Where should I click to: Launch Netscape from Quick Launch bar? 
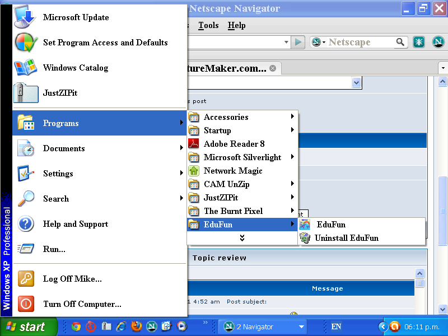click(x=151, y=326)
